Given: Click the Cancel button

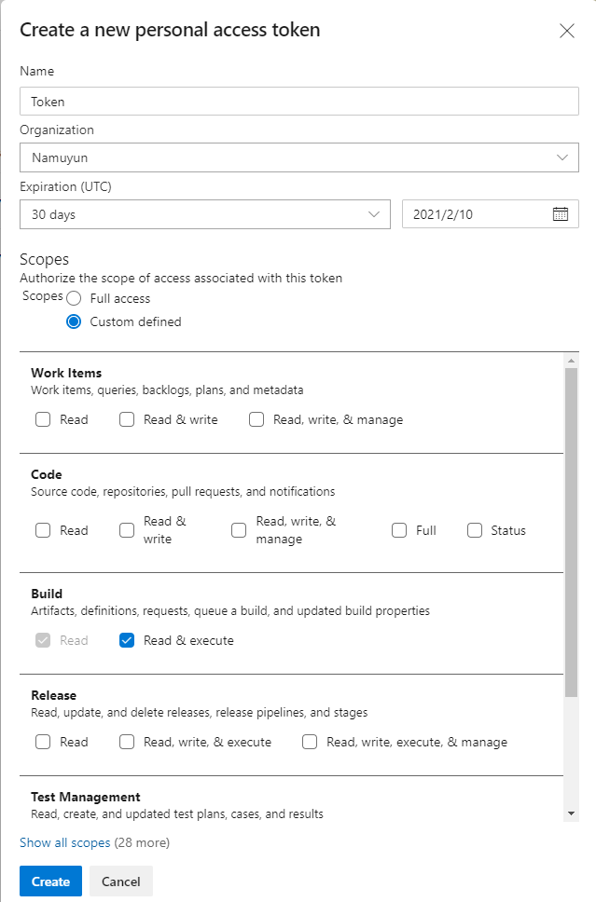Looking at the screenshot, I should point(120,881).
